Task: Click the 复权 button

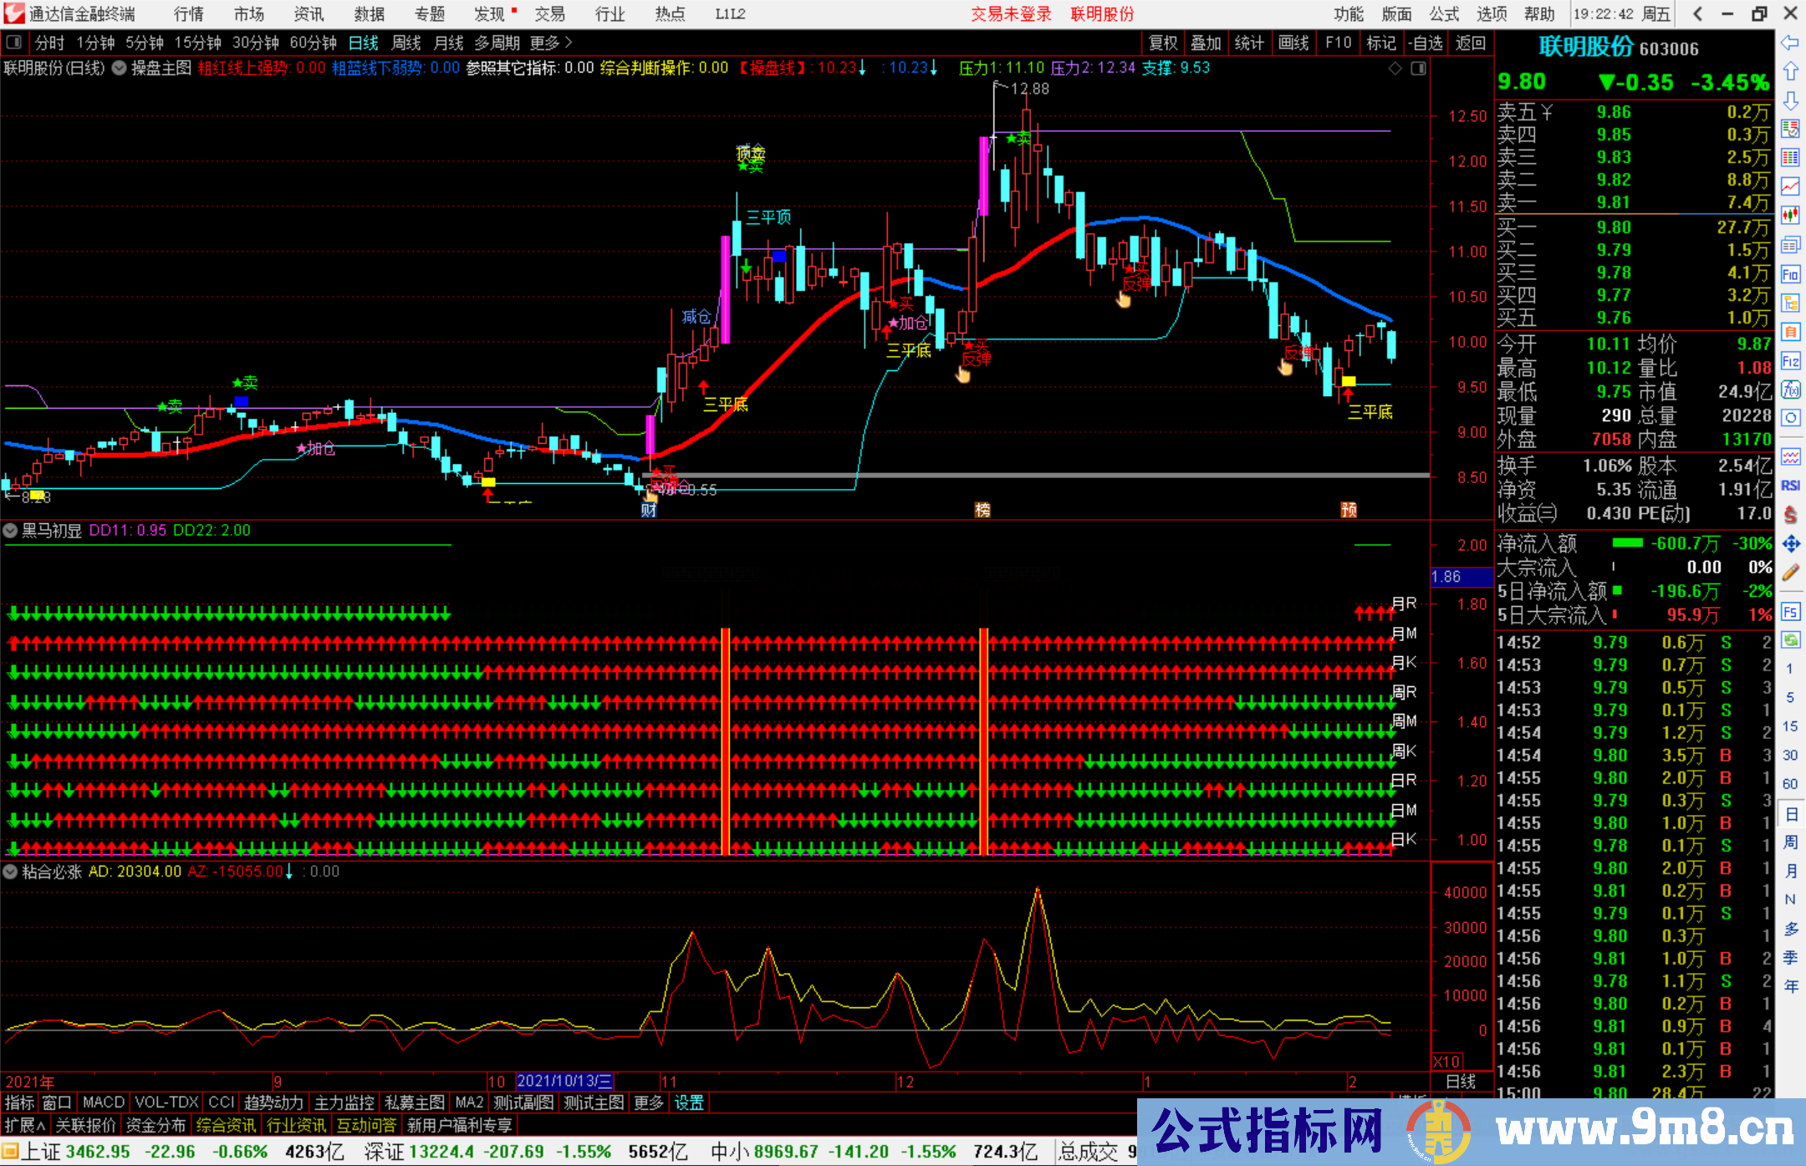Action: (1163, 43)
